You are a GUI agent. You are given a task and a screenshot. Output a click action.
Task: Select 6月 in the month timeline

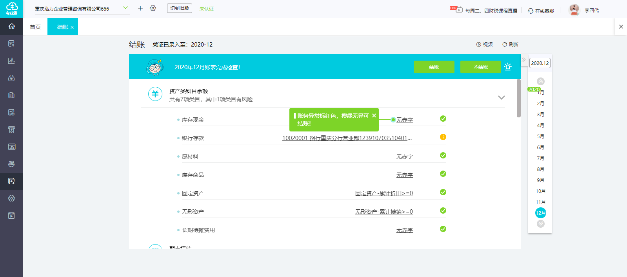point(540,147)
